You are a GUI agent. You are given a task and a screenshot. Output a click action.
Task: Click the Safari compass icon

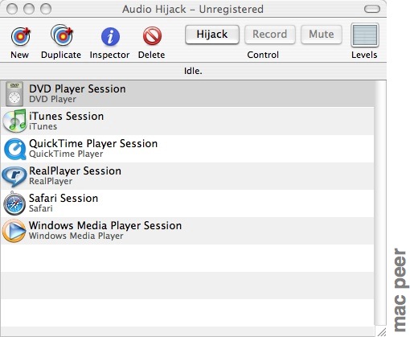pos(14,203)
